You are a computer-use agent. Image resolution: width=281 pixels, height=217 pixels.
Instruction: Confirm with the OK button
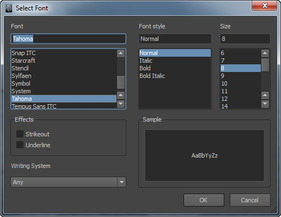tap(204, 200)
